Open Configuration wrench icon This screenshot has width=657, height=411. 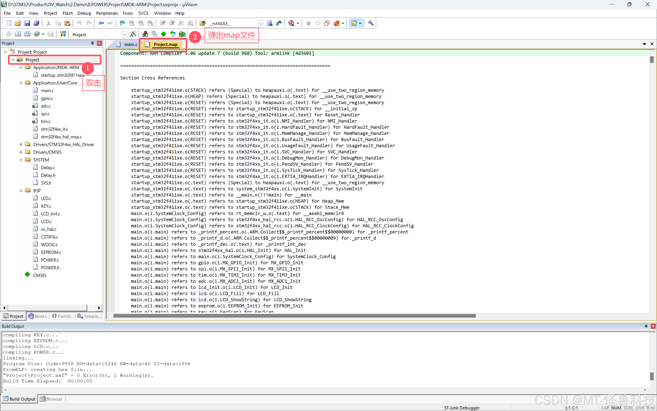coord(371,23)
